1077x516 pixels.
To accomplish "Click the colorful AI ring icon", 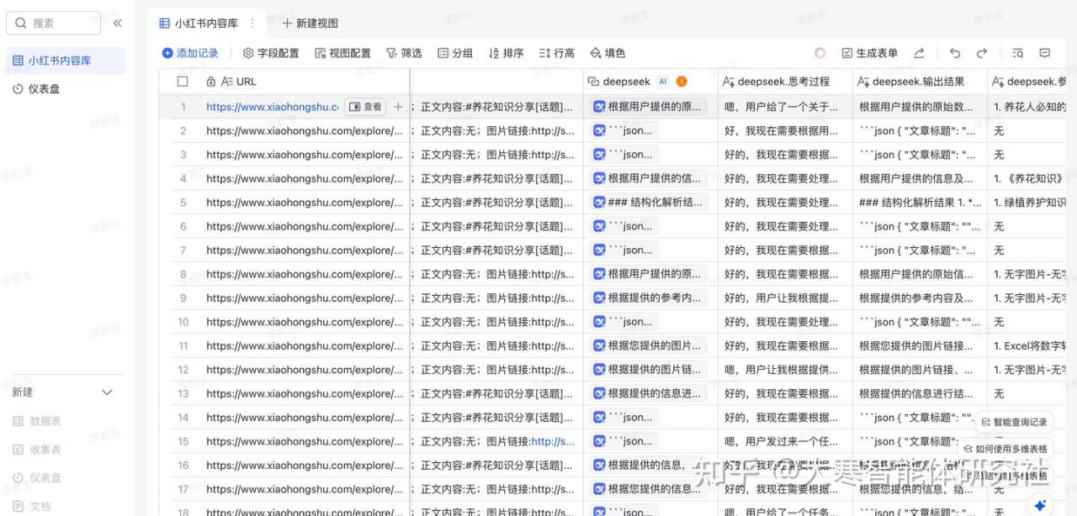I will [820, 53].
